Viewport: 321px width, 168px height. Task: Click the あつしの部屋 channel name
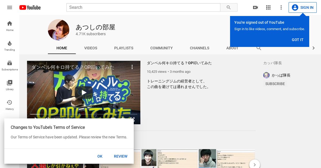click(x=95, y=27)
